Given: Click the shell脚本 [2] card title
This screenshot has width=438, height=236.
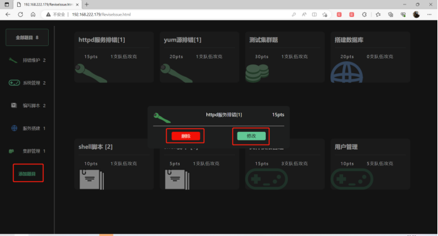Looking at the screenshot, I should point(95,147).
